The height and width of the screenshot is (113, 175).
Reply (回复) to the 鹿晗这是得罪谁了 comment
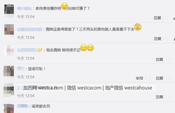click(158, 39)
